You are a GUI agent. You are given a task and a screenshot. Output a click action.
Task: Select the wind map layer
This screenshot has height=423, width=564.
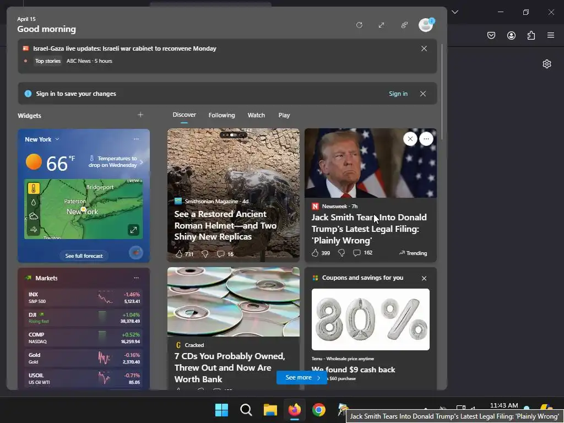pos(34,230)
